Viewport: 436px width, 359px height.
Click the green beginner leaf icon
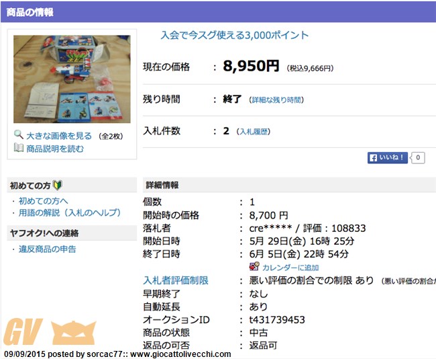pos(58,186)
